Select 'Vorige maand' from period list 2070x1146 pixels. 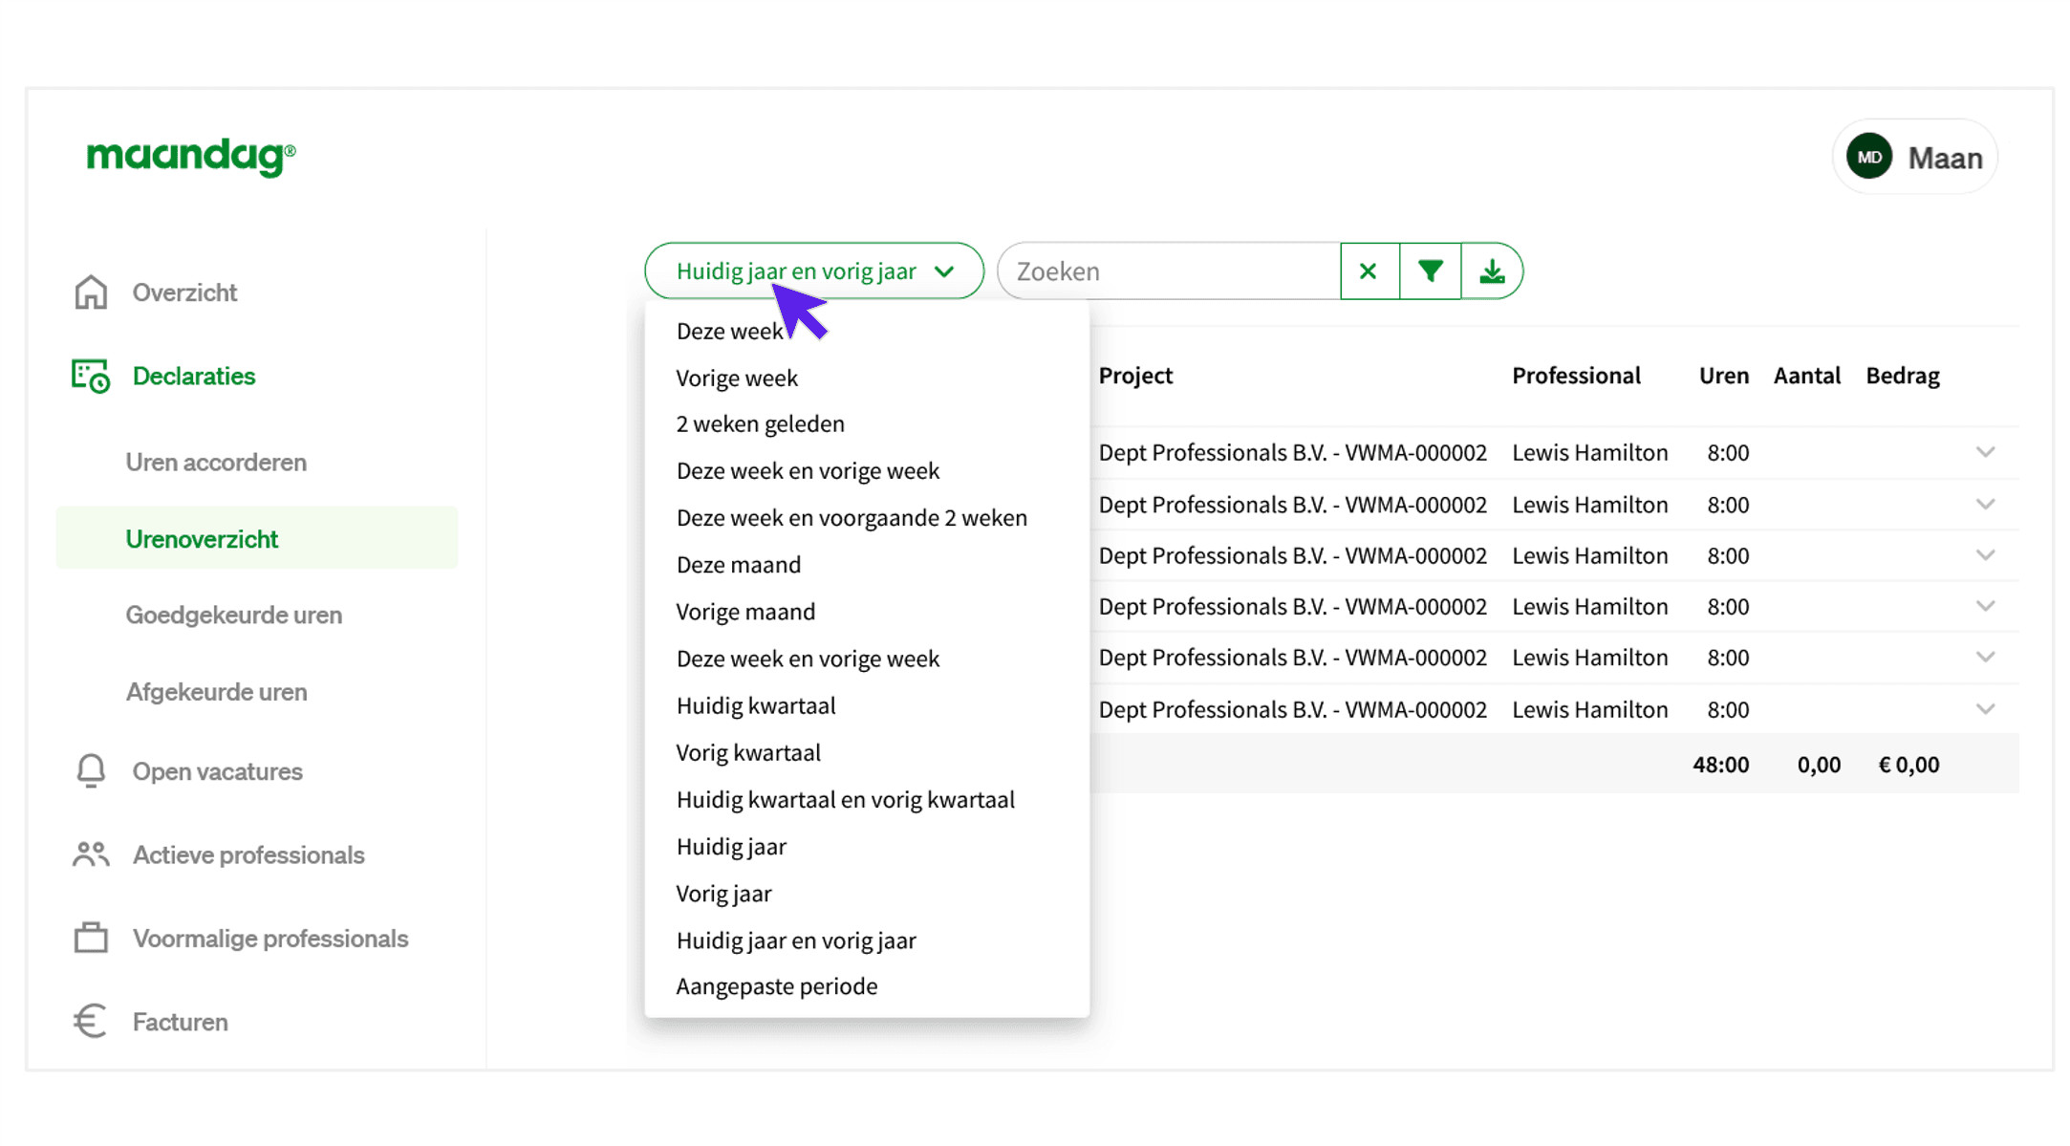[745, 612]
